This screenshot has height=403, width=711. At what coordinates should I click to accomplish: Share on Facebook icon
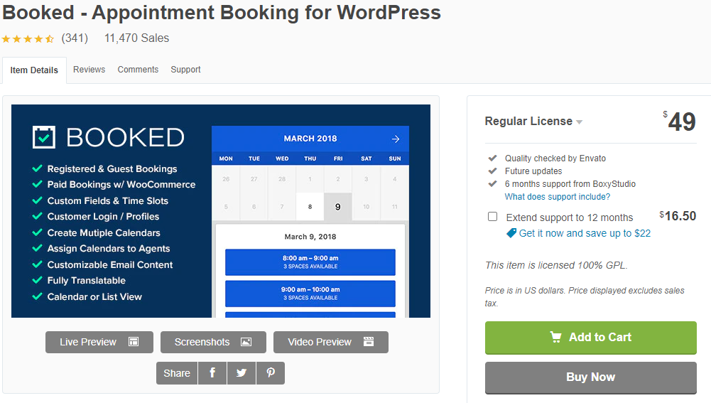[x=212, y=373]
